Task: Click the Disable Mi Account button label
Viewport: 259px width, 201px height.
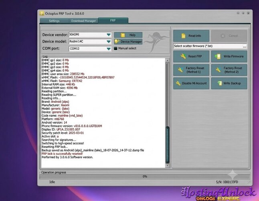Action: click(x=194, y=83)
